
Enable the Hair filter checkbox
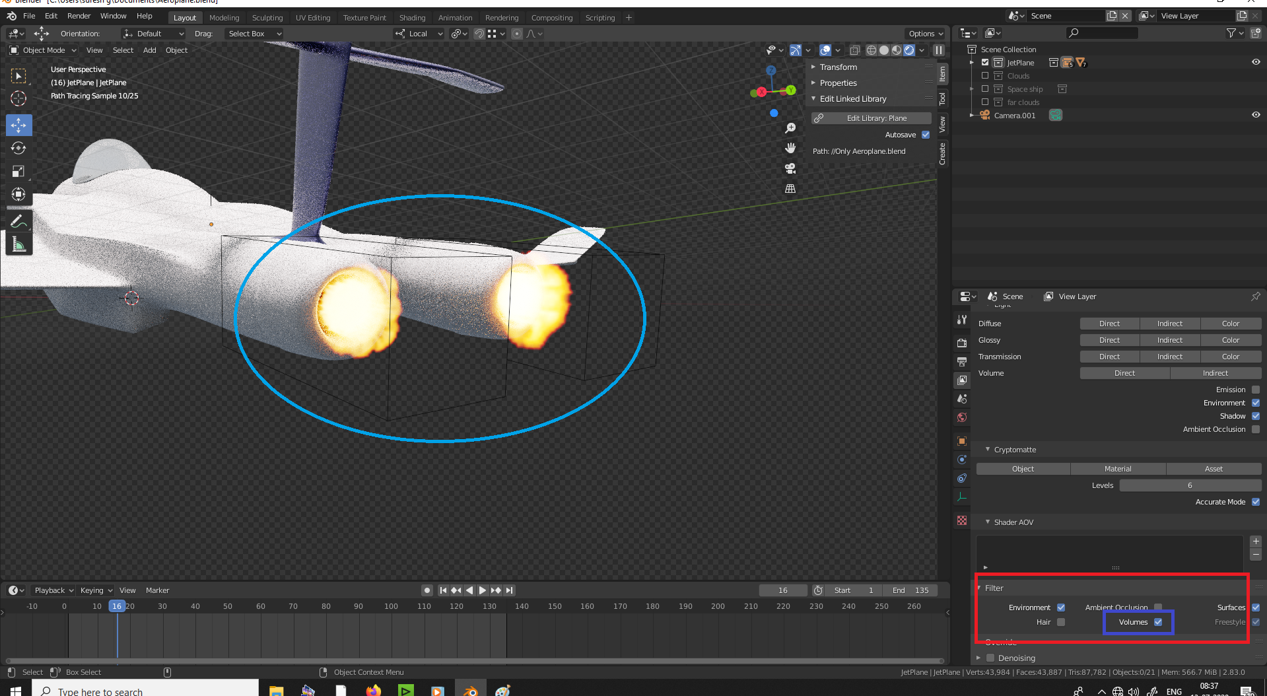(x=1061, y=622)
